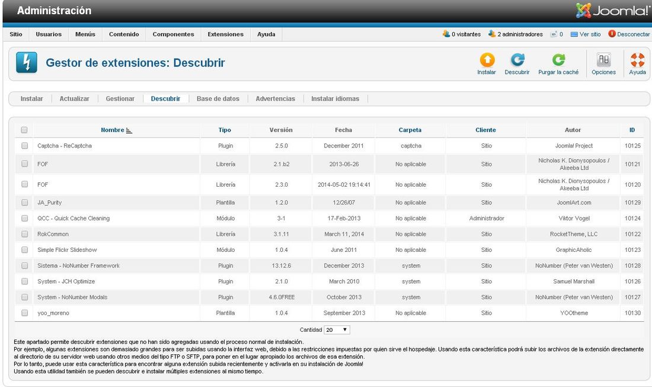Click the Ver sitio monitor icon
652x387 pixels.
coord(574,34)
